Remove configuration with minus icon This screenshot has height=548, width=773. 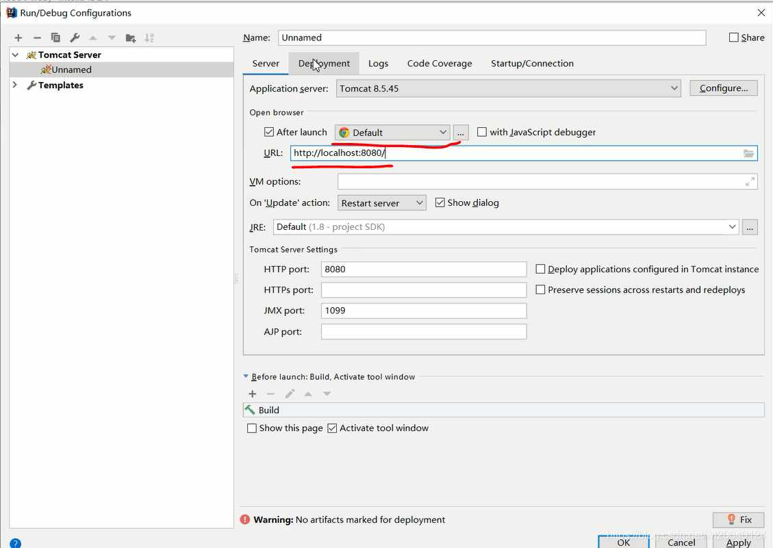[37, 38]
